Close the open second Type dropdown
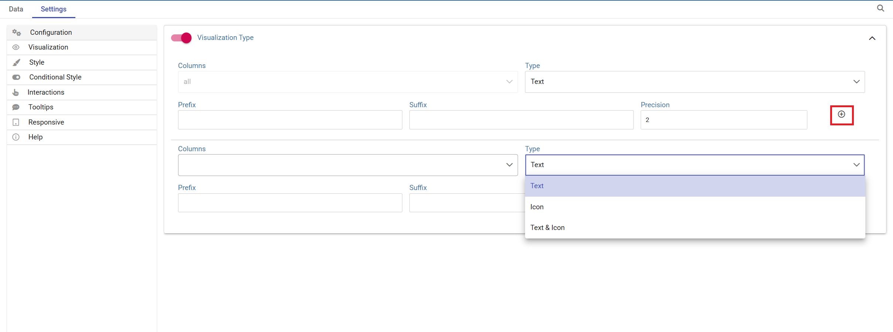The image size is (893, 332). point(695,165)
